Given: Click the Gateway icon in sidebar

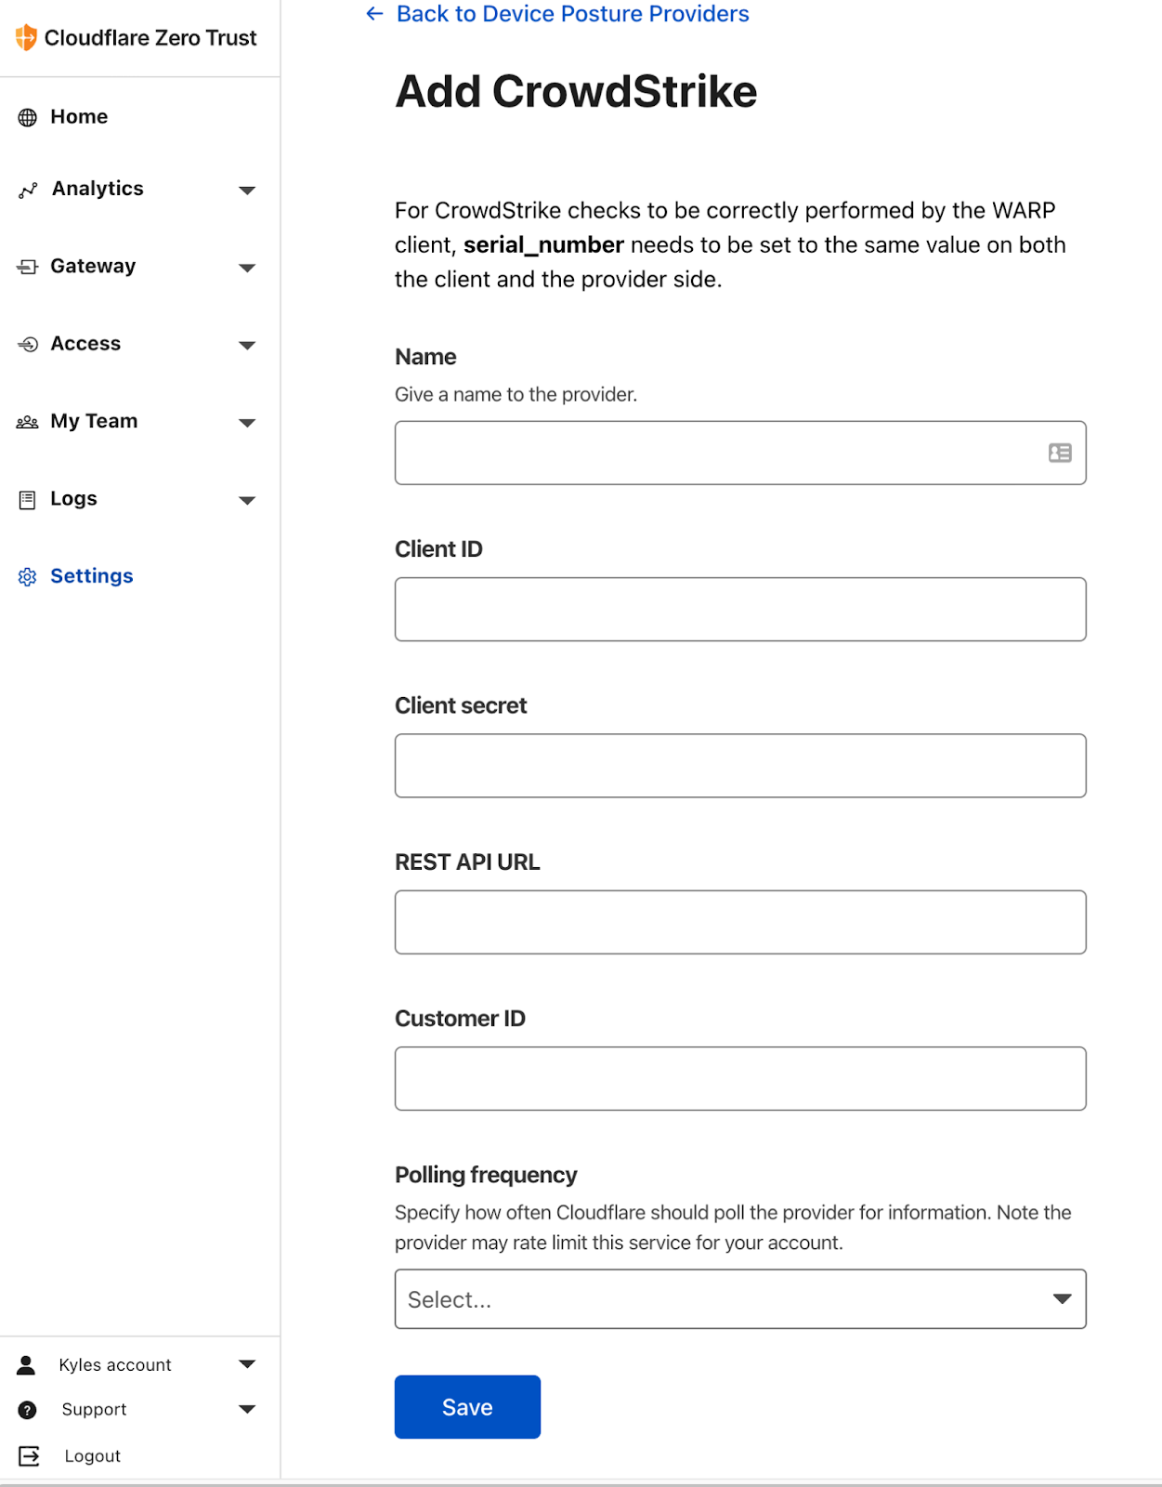Looking at the screenshot, I should (x=28, y=267).
